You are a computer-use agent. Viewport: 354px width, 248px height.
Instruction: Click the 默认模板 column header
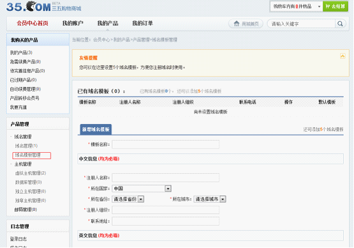[327, 102]
